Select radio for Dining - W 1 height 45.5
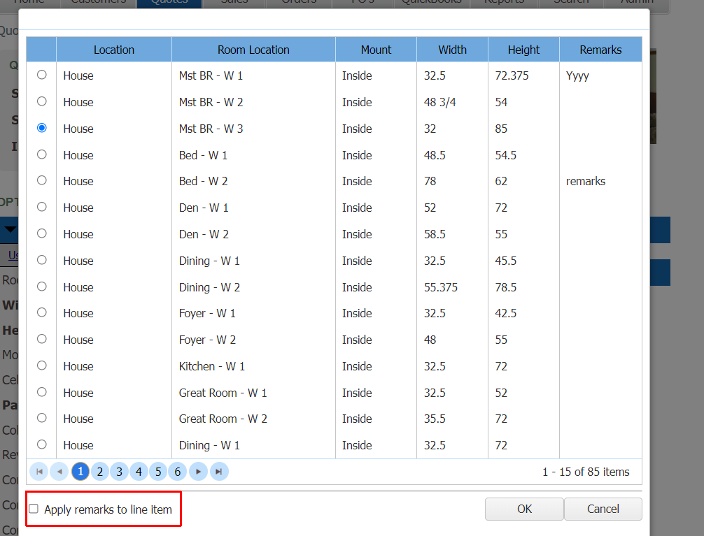 tap(42, 260)
